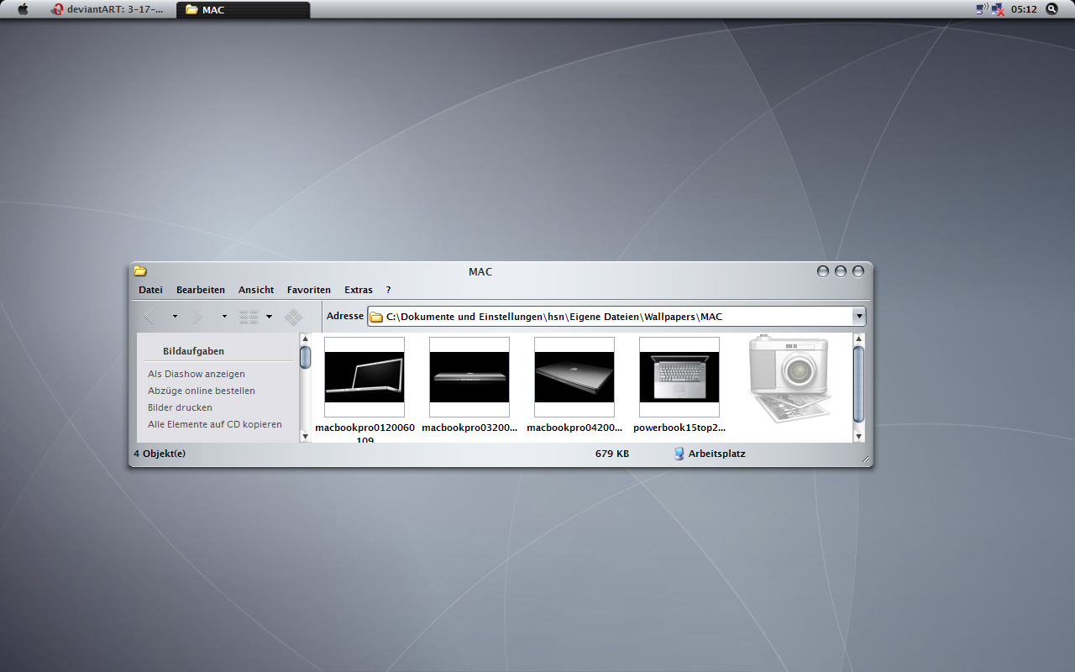This screenshot has width=1075, height=672.
Task: Expand the Views dropdown arrow
Action: 269,317
